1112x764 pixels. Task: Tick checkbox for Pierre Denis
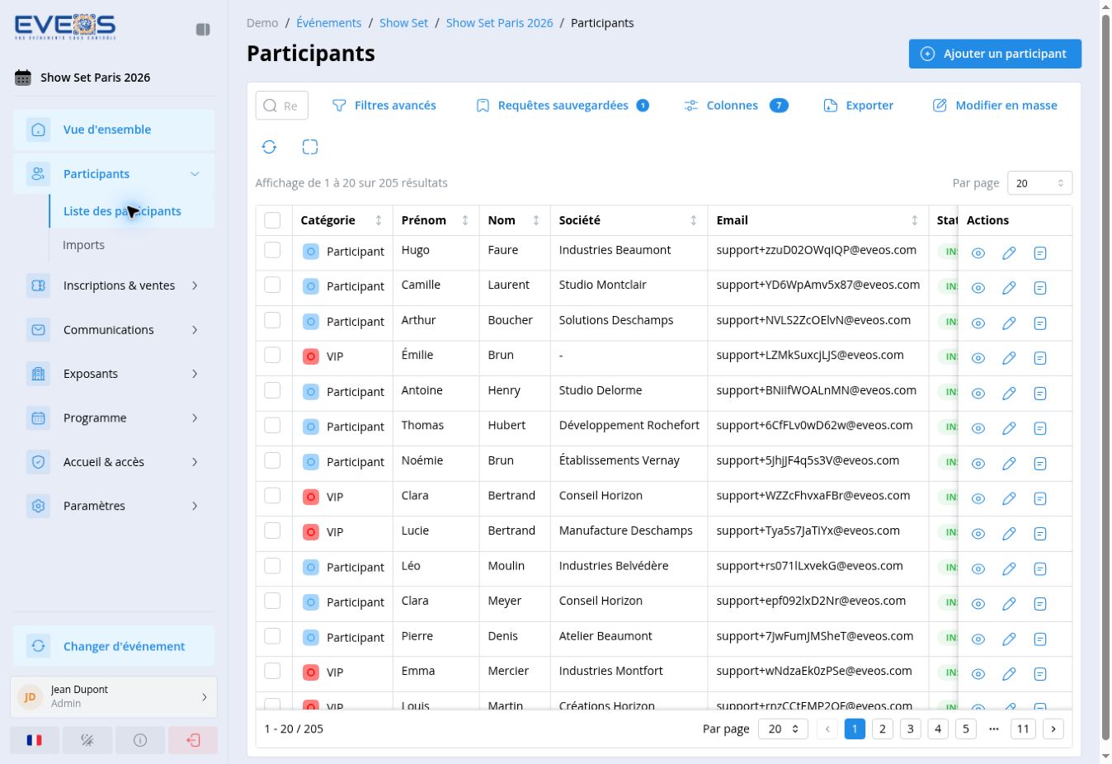(x=272, y=636)
